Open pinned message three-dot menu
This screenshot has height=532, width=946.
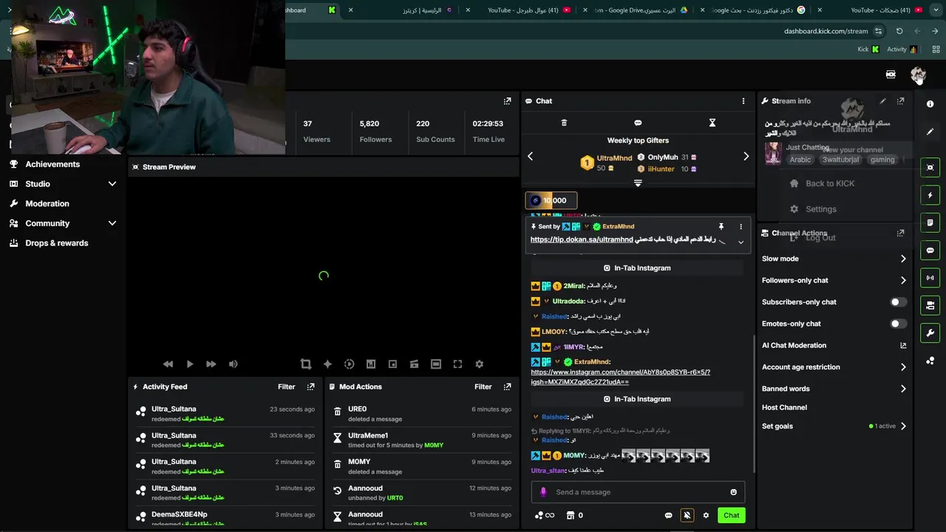(741, 227)
